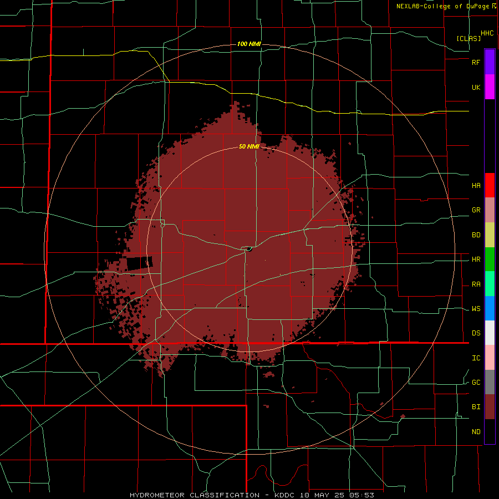Click the "GR" legend label
Viewport: 499px width, 499px height.
pos(476,210)
